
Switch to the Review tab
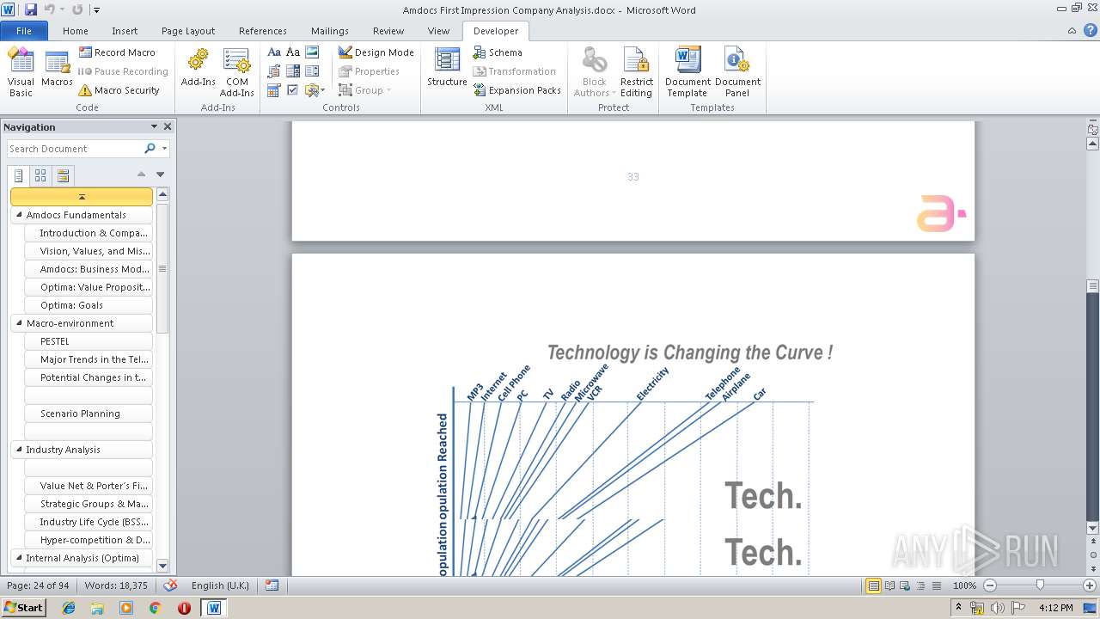click(388, 31)
